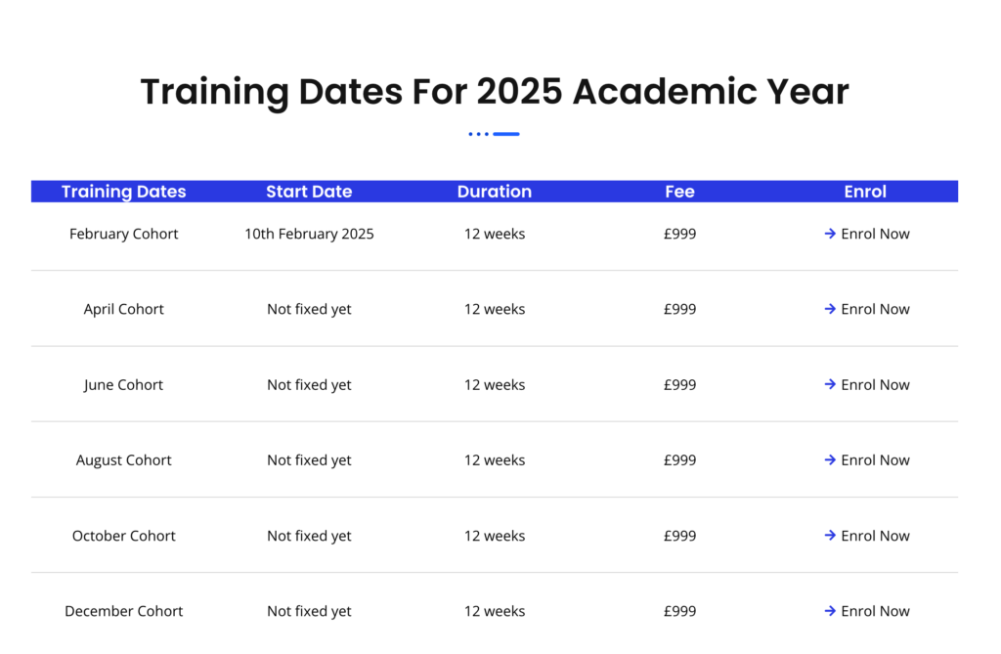This screenshot has height=654, width=1001.
Task: Click the arrow icon in April Cohort row
Action: click(x=830, y=309)
